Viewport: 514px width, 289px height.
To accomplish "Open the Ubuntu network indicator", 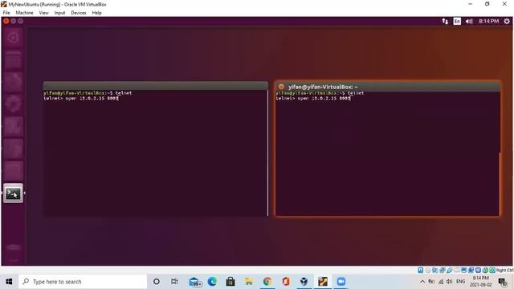I will click(445, 22).
